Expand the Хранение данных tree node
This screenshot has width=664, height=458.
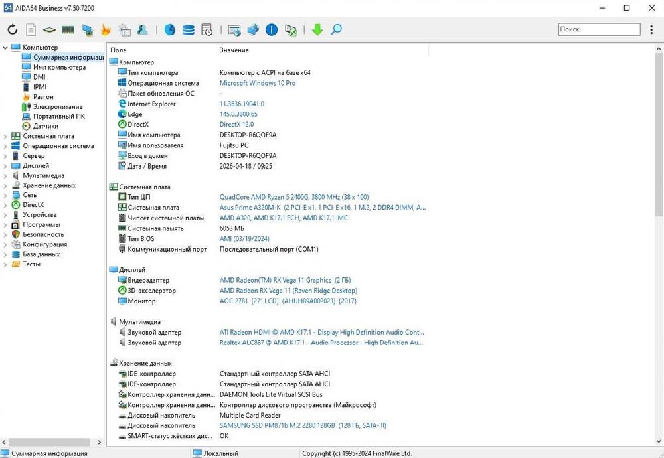(x=5, y=185)
